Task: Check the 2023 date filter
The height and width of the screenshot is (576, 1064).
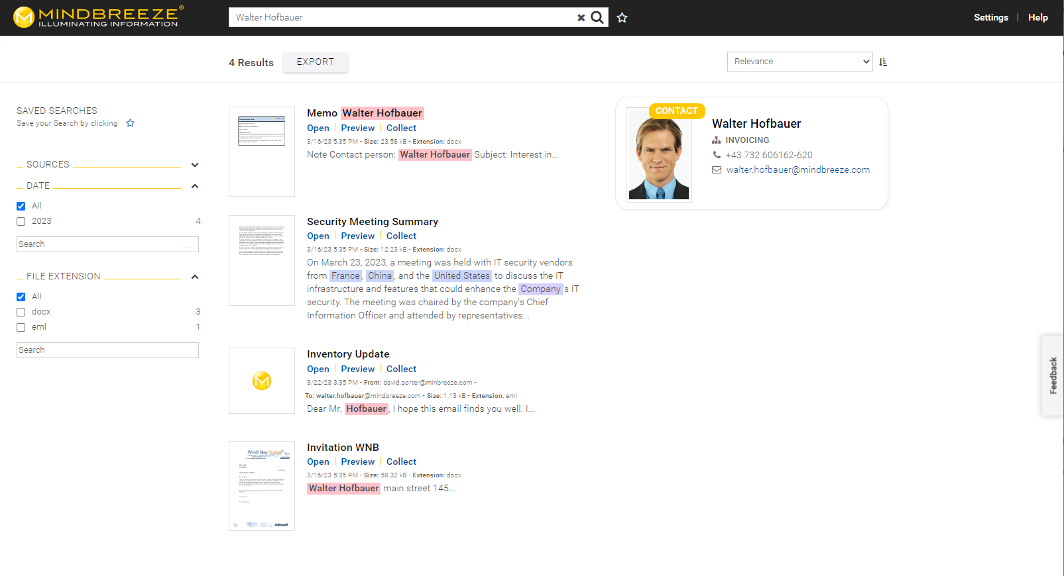Action: click(21, 222)
